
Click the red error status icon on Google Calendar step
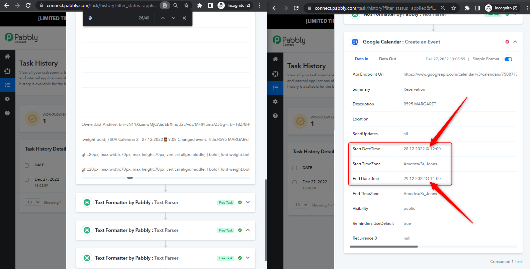point(507,42)
